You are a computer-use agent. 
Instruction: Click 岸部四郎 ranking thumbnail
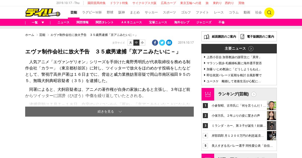point(272,136)
